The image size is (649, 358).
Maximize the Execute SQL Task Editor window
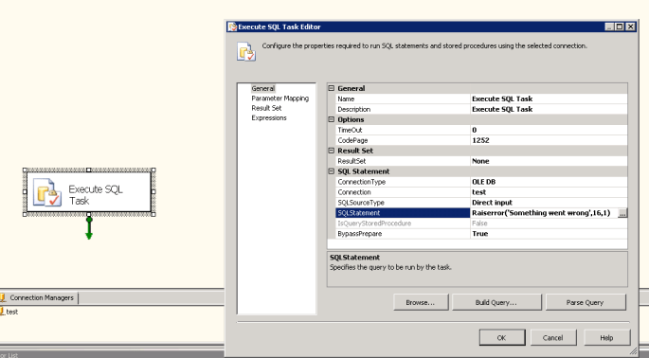(x=620, y=27)
